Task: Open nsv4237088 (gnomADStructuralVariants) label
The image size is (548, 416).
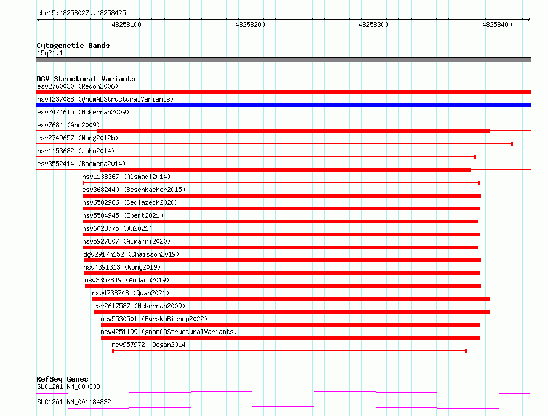Action: 105,99
